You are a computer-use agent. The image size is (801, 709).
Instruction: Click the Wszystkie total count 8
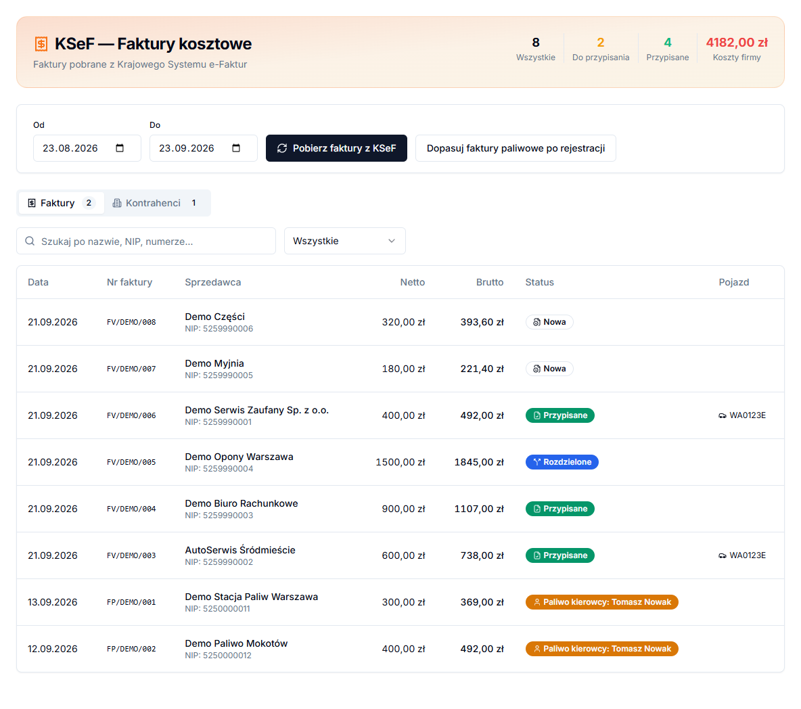tap(535, 43)
